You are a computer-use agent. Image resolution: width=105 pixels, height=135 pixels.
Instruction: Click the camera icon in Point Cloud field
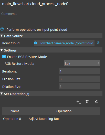36,43
